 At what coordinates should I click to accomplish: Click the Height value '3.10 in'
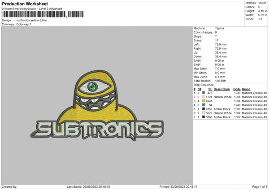262,11
